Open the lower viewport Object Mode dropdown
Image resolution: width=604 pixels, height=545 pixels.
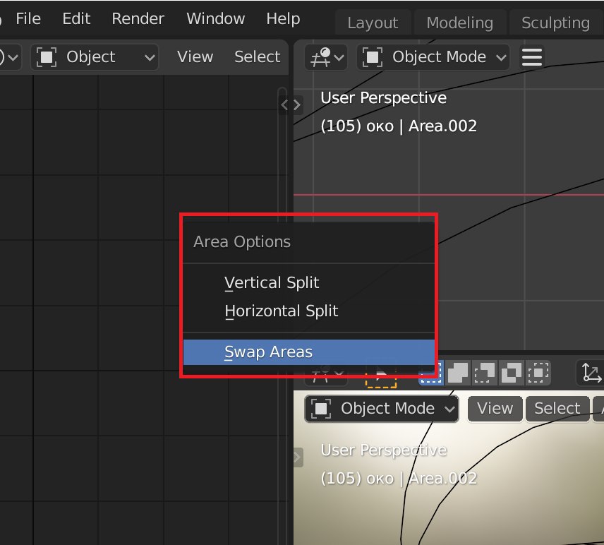(382, 409)
